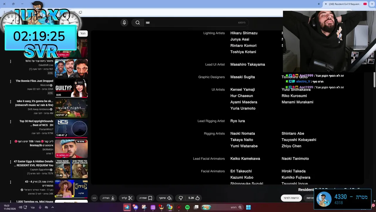Open the '47 Easter Eggs' video thumbnail
376x212 pixels.
(71, 169)
